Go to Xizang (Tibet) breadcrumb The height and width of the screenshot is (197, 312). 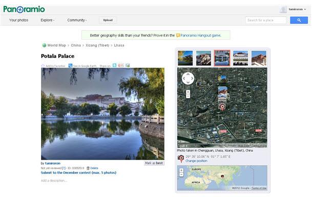pos(97,46)
